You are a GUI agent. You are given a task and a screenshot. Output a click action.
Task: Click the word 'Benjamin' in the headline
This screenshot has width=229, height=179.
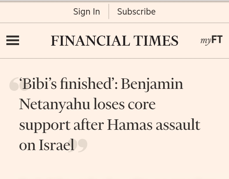pos(152,84)
